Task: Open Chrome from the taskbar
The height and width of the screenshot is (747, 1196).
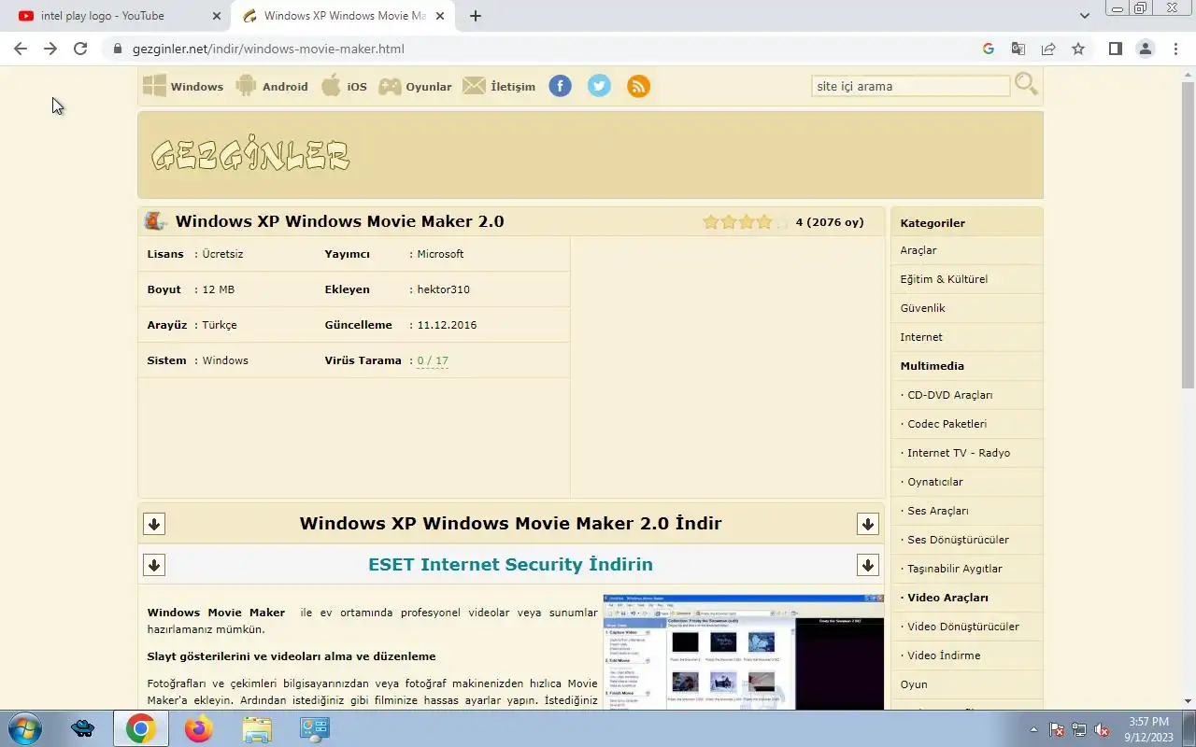Action: pos(141,728)
